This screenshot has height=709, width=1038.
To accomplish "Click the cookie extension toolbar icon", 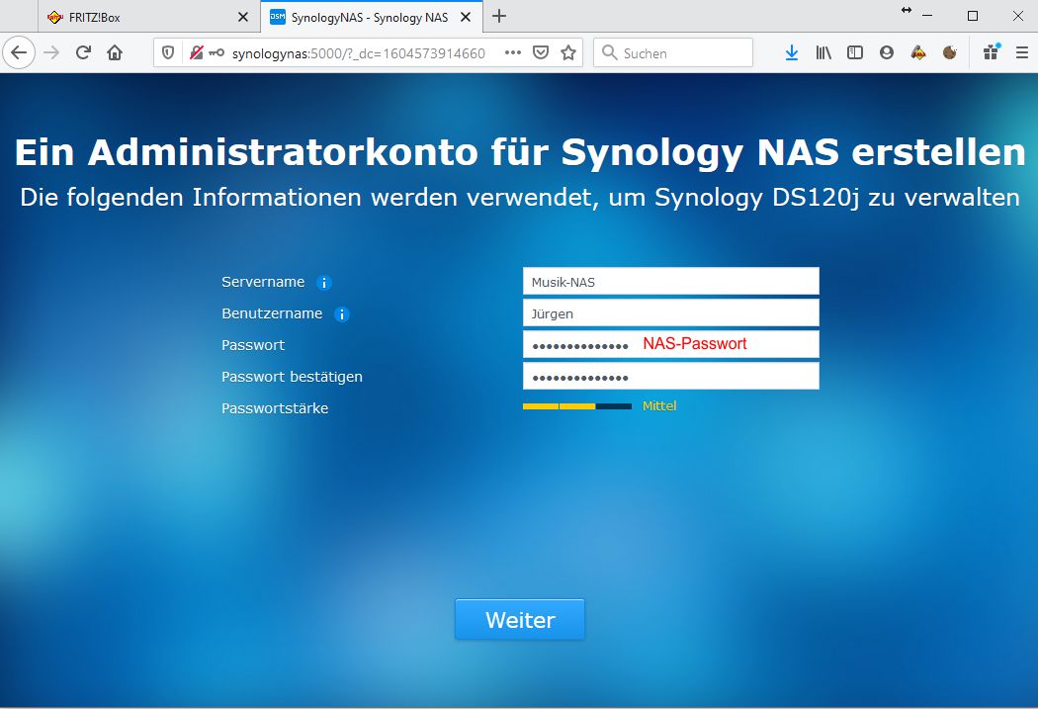I will (x=950, y=53).
